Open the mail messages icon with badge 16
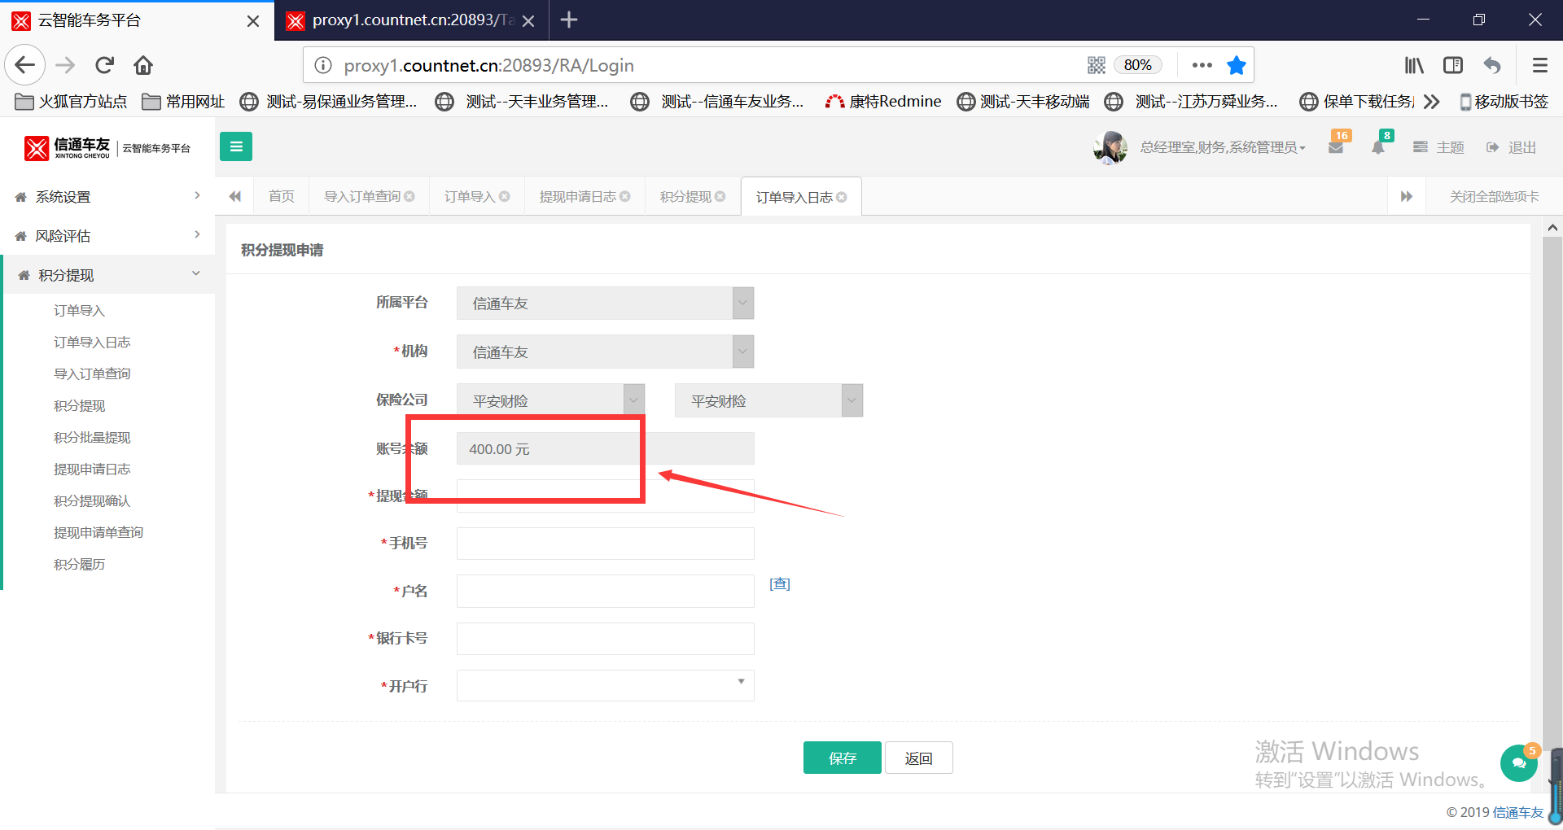 click(x=1336, y=147)
